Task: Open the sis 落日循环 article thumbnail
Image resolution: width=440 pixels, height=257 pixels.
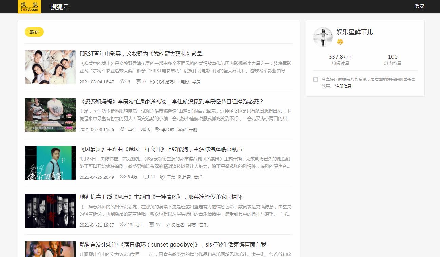Action: click(50, 249)
